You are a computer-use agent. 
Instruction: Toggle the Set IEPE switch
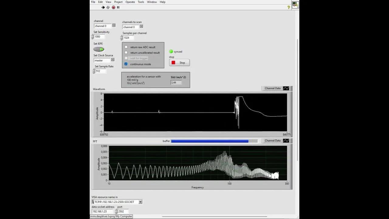[99, 49]
